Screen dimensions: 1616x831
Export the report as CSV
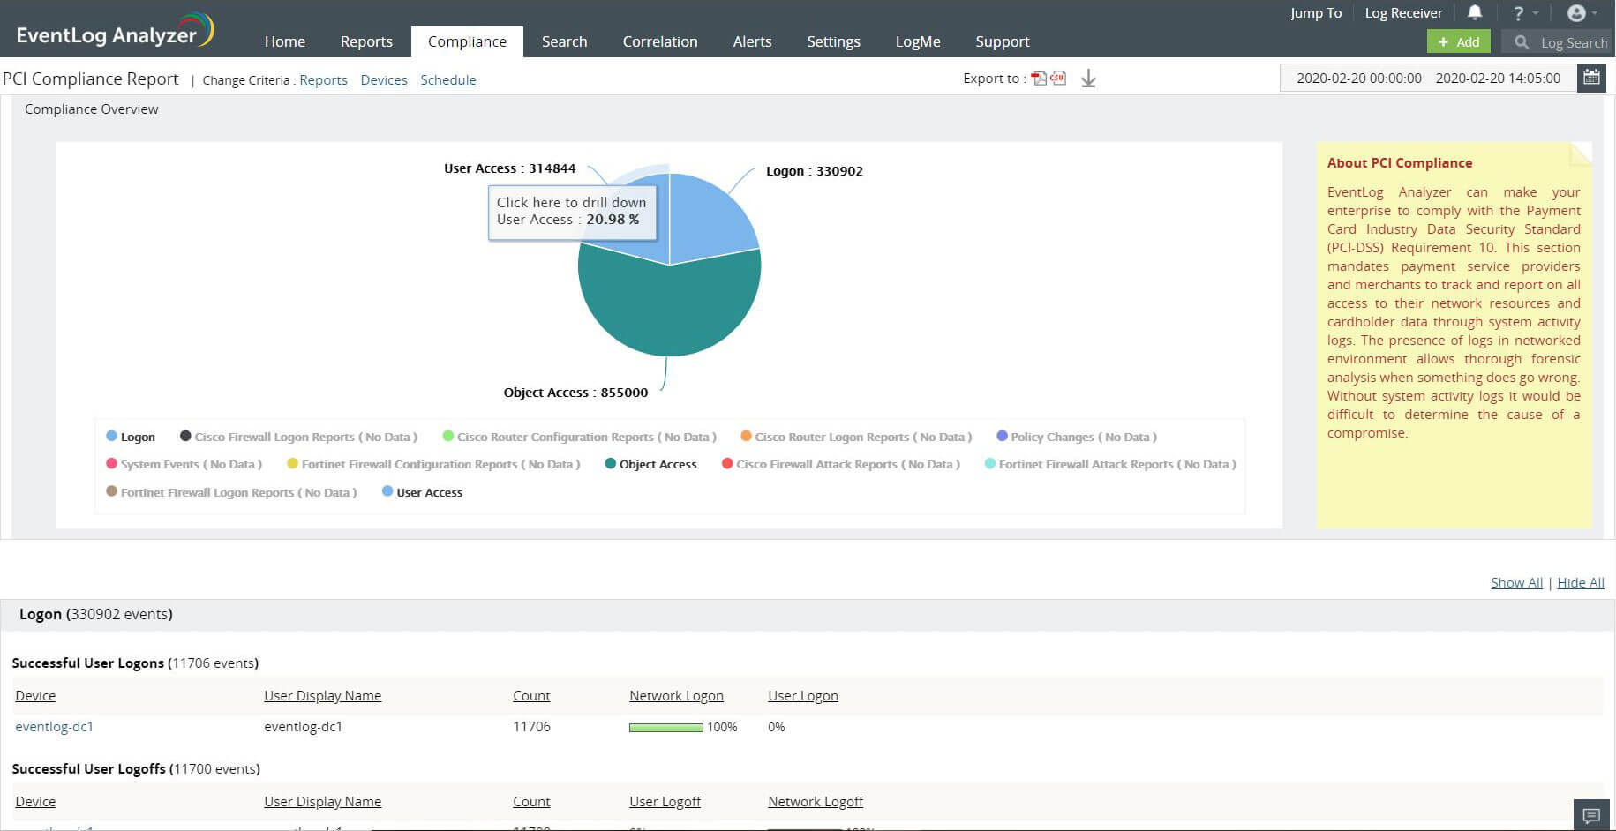1057,78
